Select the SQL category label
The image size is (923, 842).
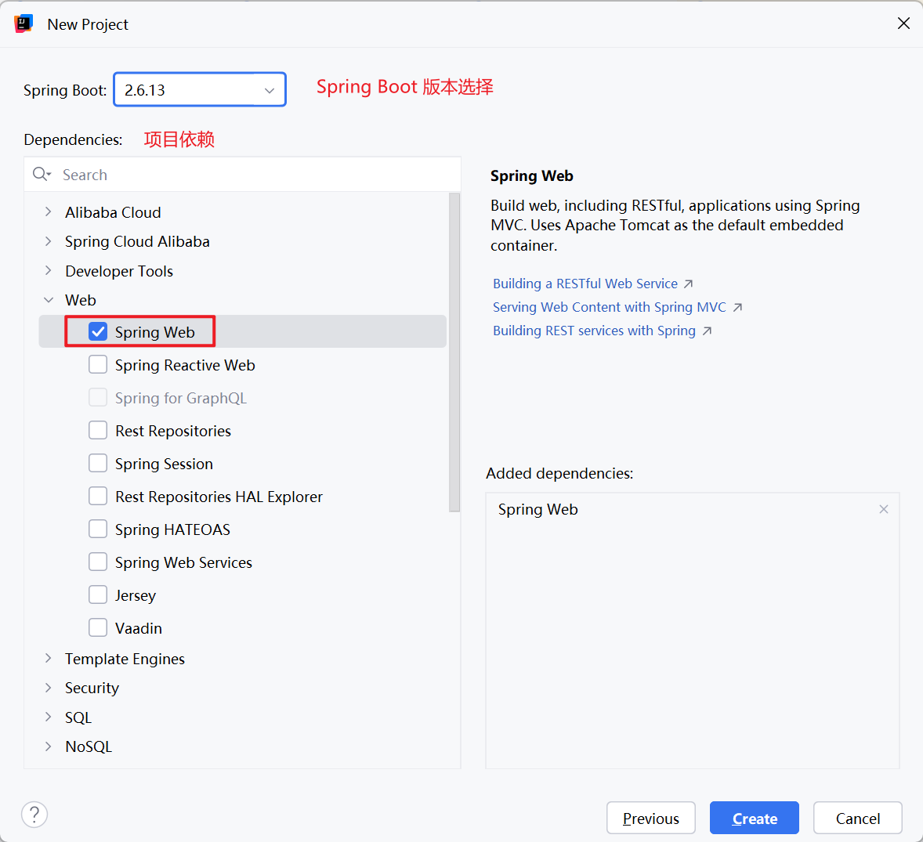(x=78, y=717)
